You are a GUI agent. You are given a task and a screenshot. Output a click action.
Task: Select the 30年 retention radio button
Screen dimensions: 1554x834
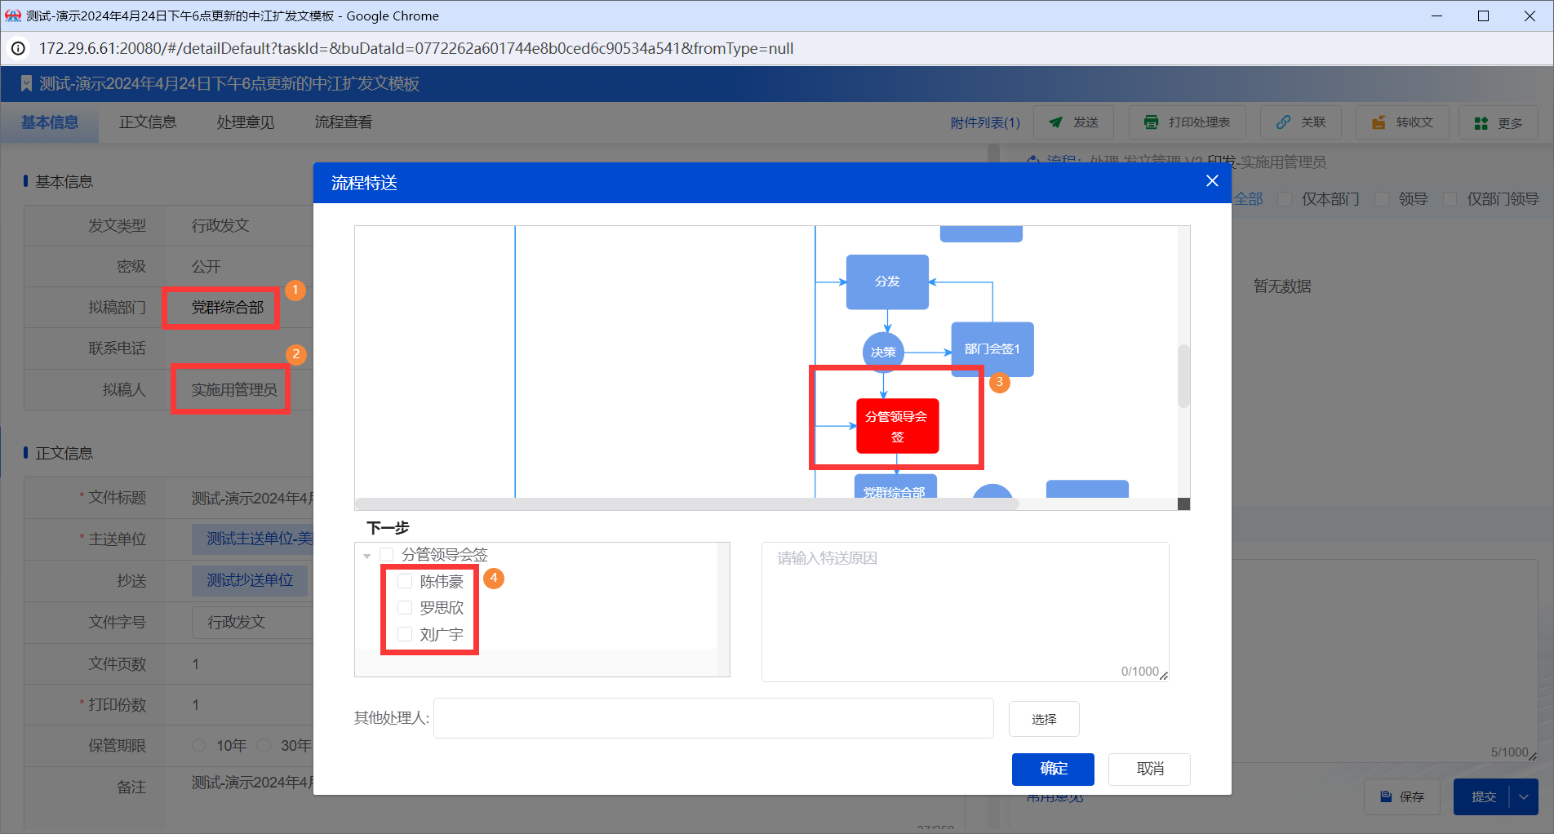pos(264,746)
